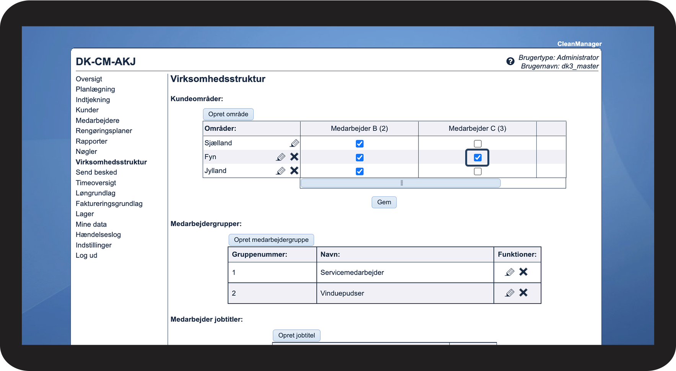Click Opret medarbejdergruppe button
Viewport: 676px width, 371px height.
(x=271, y=240)
